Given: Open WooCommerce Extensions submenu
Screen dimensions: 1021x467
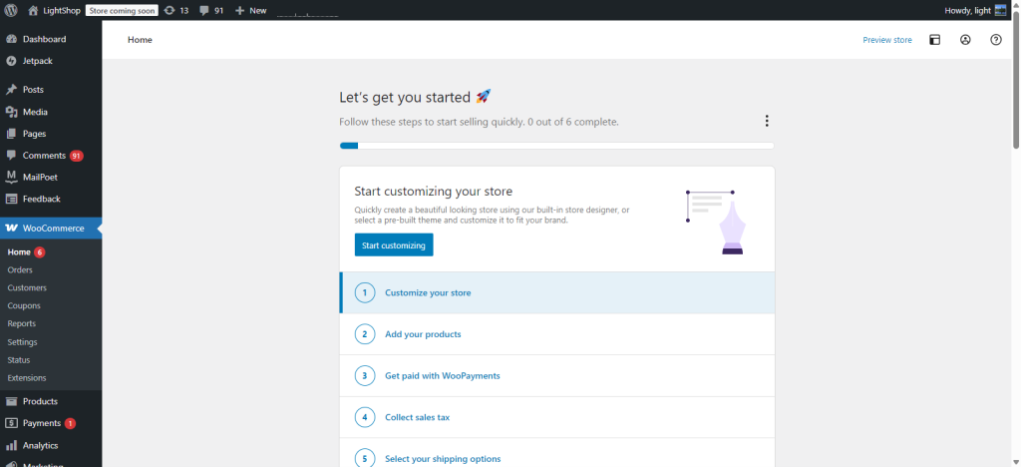Looking at the screenshot, I should (x=27, y=378).
